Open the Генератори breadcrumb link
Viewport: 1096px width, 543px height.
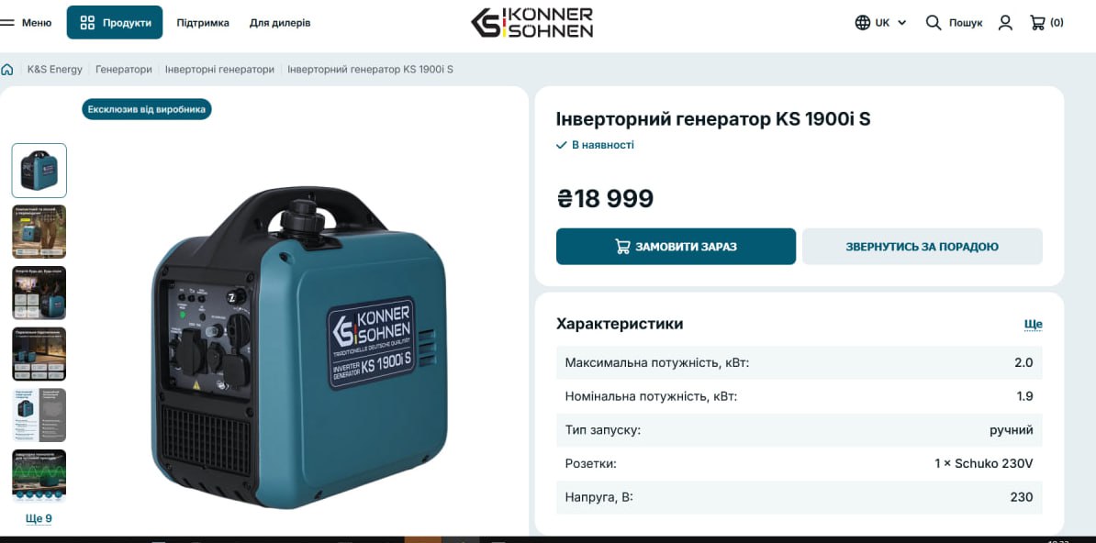[124, 70]
